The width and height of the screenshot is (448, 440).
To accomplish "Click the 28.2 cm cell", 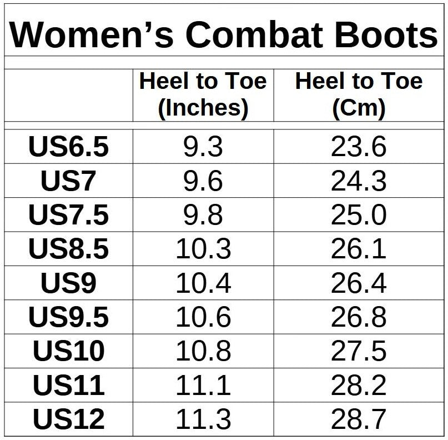I will (x=359, y=385).
